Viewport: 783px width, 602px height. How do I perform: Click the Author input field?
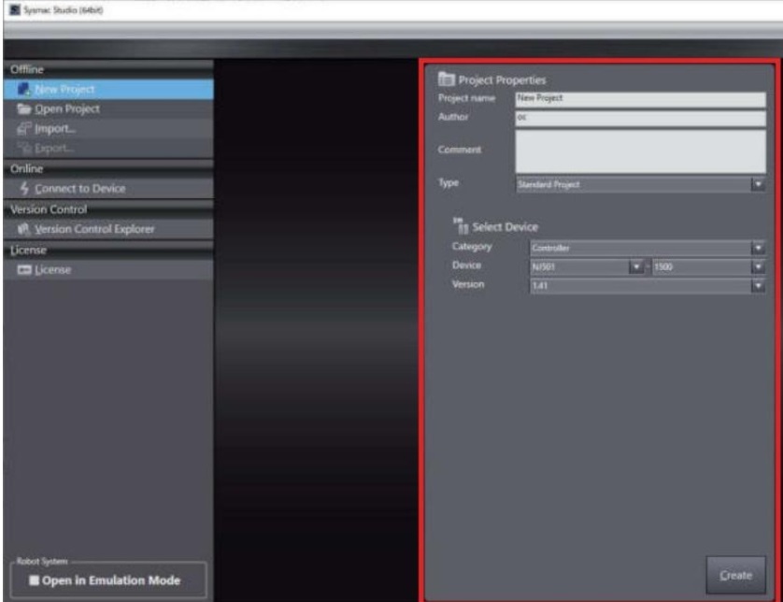(x=640, y=118)
